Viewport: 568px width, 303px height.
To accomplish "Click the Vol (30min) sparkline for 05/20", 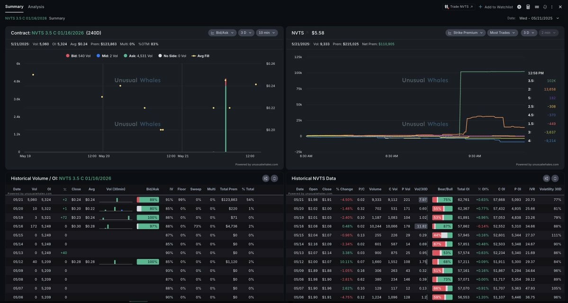I will (116, 208).
